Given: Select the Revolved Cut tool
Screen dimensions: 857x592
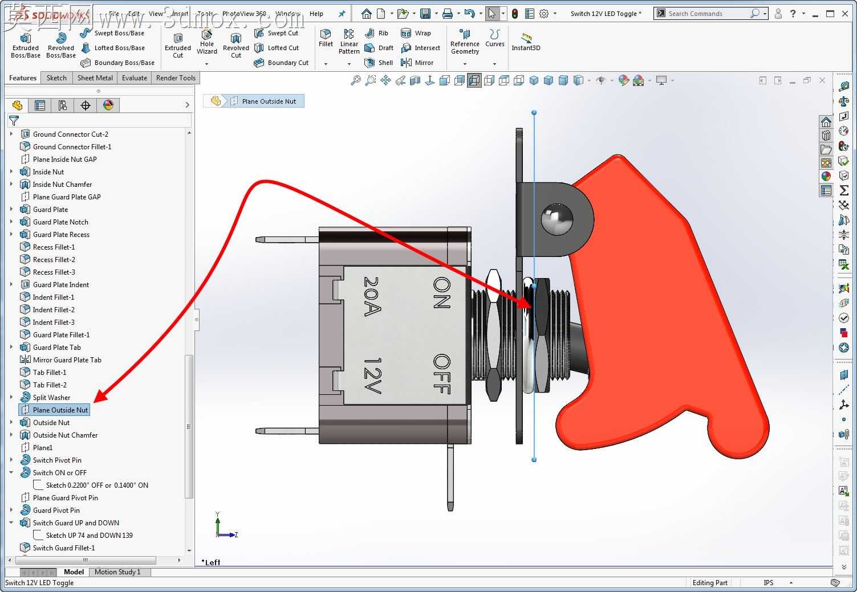Looking at the screenshot, I should (236, 45).
